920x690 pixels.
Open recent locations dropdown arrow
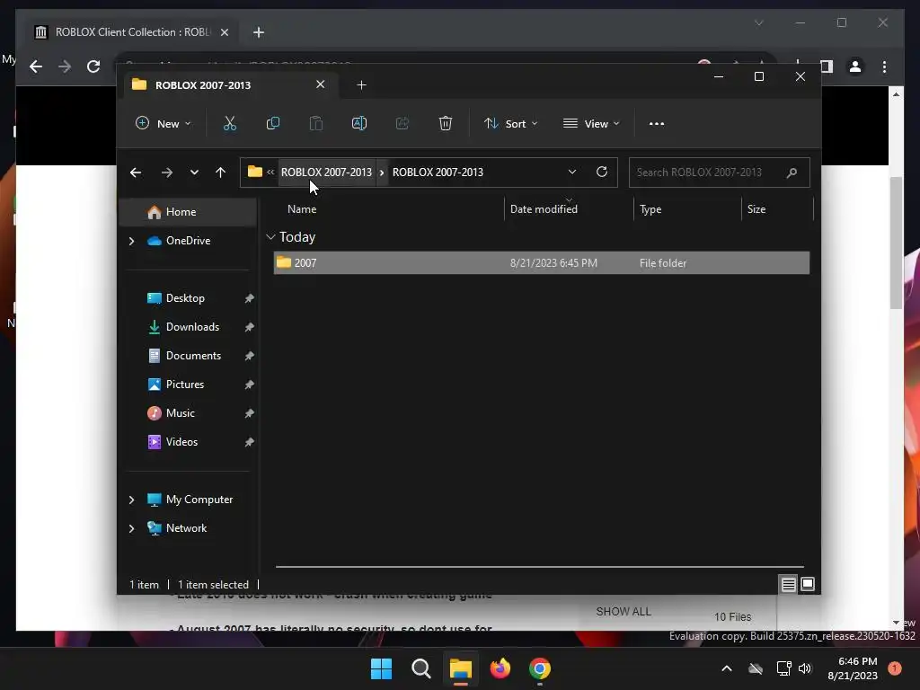194,172
